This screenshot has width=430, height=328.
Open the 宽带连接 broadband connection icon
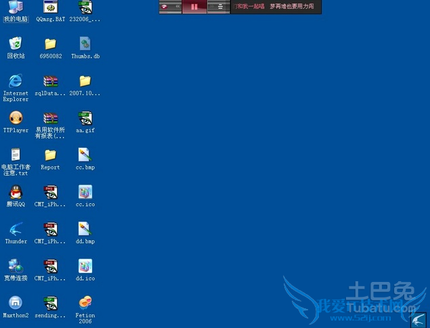(x=16, y=270)
